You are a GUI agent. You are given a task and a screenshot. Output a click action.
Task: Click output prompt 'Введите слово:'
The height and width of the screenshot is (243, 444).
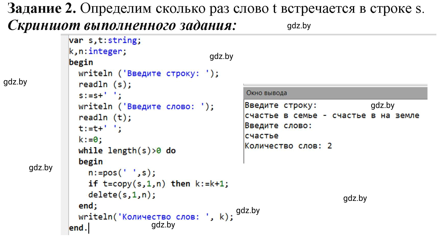[278, 126]
